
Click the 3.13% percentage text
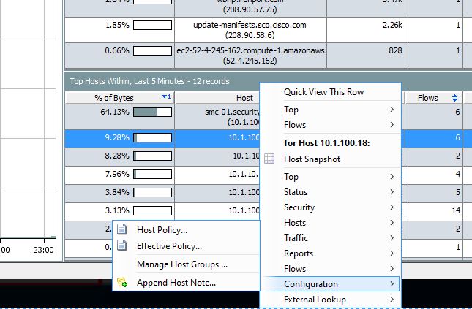click(x=117, y=210)
